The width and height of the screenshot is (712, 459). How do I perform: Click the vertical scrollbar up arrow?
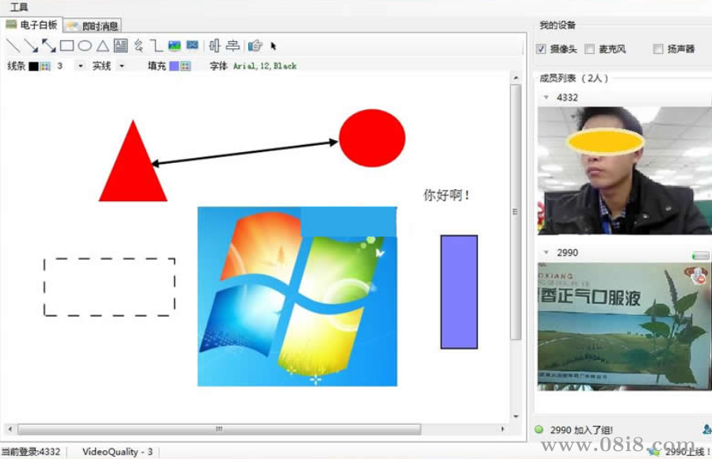(515, 78)
